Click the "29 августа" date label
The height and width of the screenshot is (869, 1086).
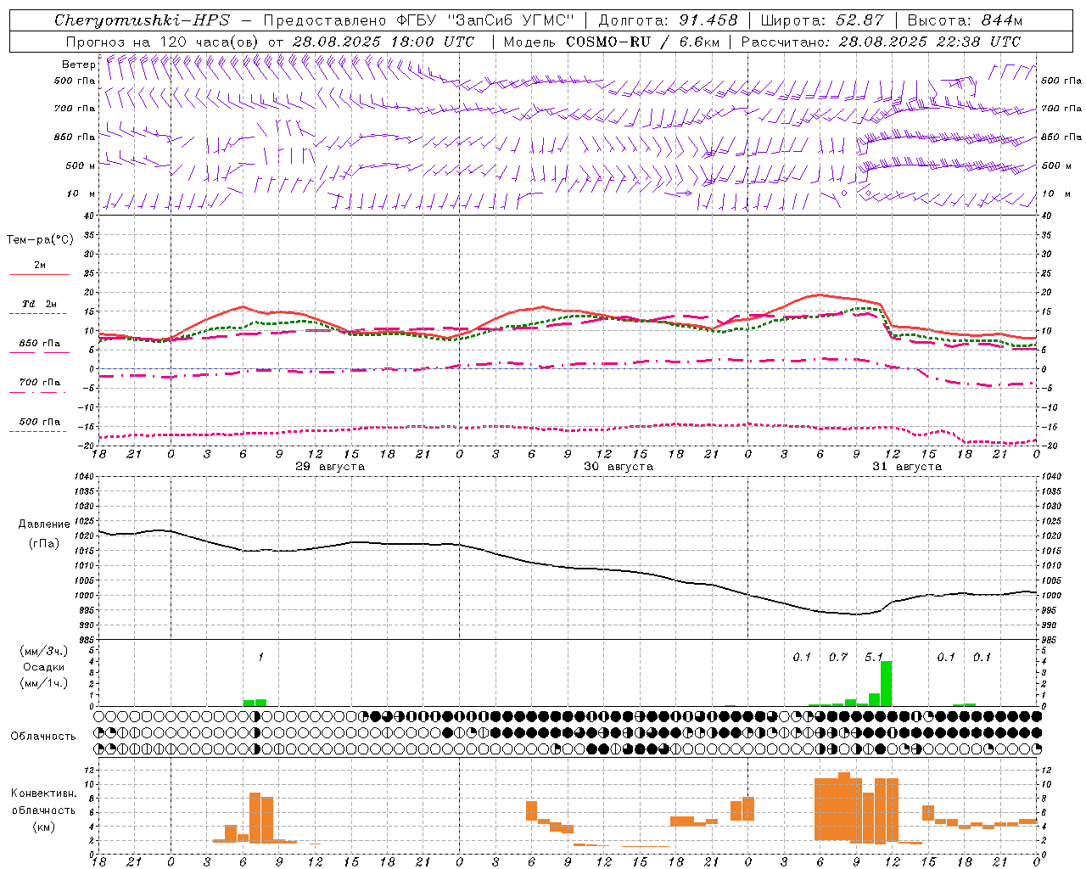tap(330, 467)
